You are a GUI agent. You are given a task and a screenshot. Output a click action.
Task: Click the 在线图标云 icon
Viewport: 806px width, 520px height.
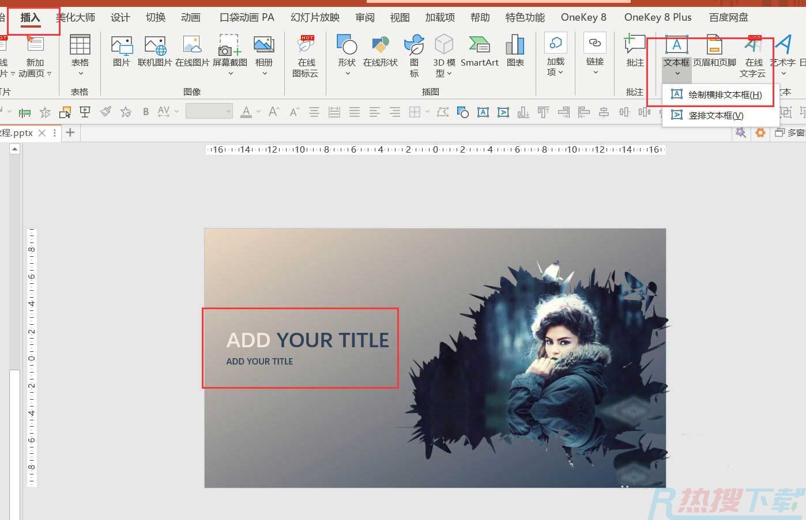click(306, 55)
